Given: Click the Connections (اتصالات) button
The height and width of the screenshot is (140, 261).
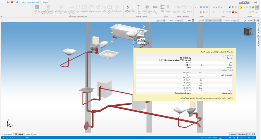Looking at the screenshot, I should coord(128,8).
